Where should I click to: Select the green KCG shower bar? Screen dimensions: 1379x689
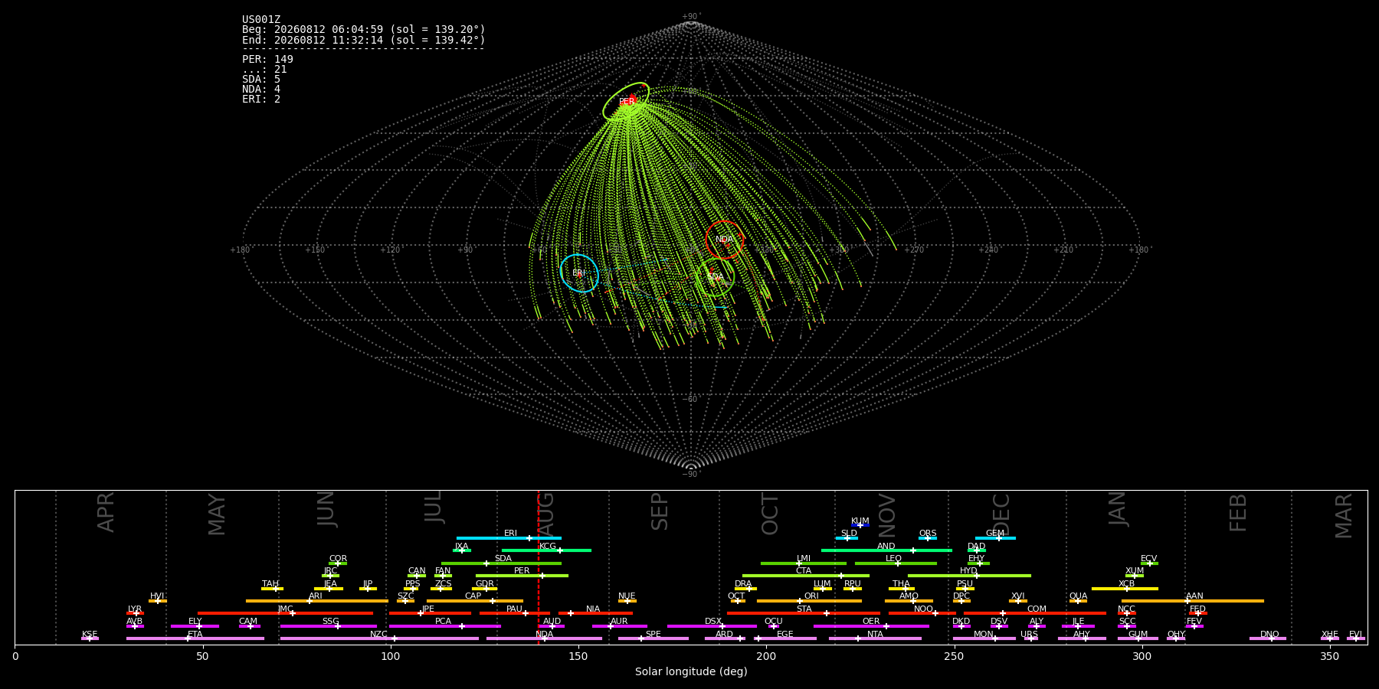coord(546,550)
